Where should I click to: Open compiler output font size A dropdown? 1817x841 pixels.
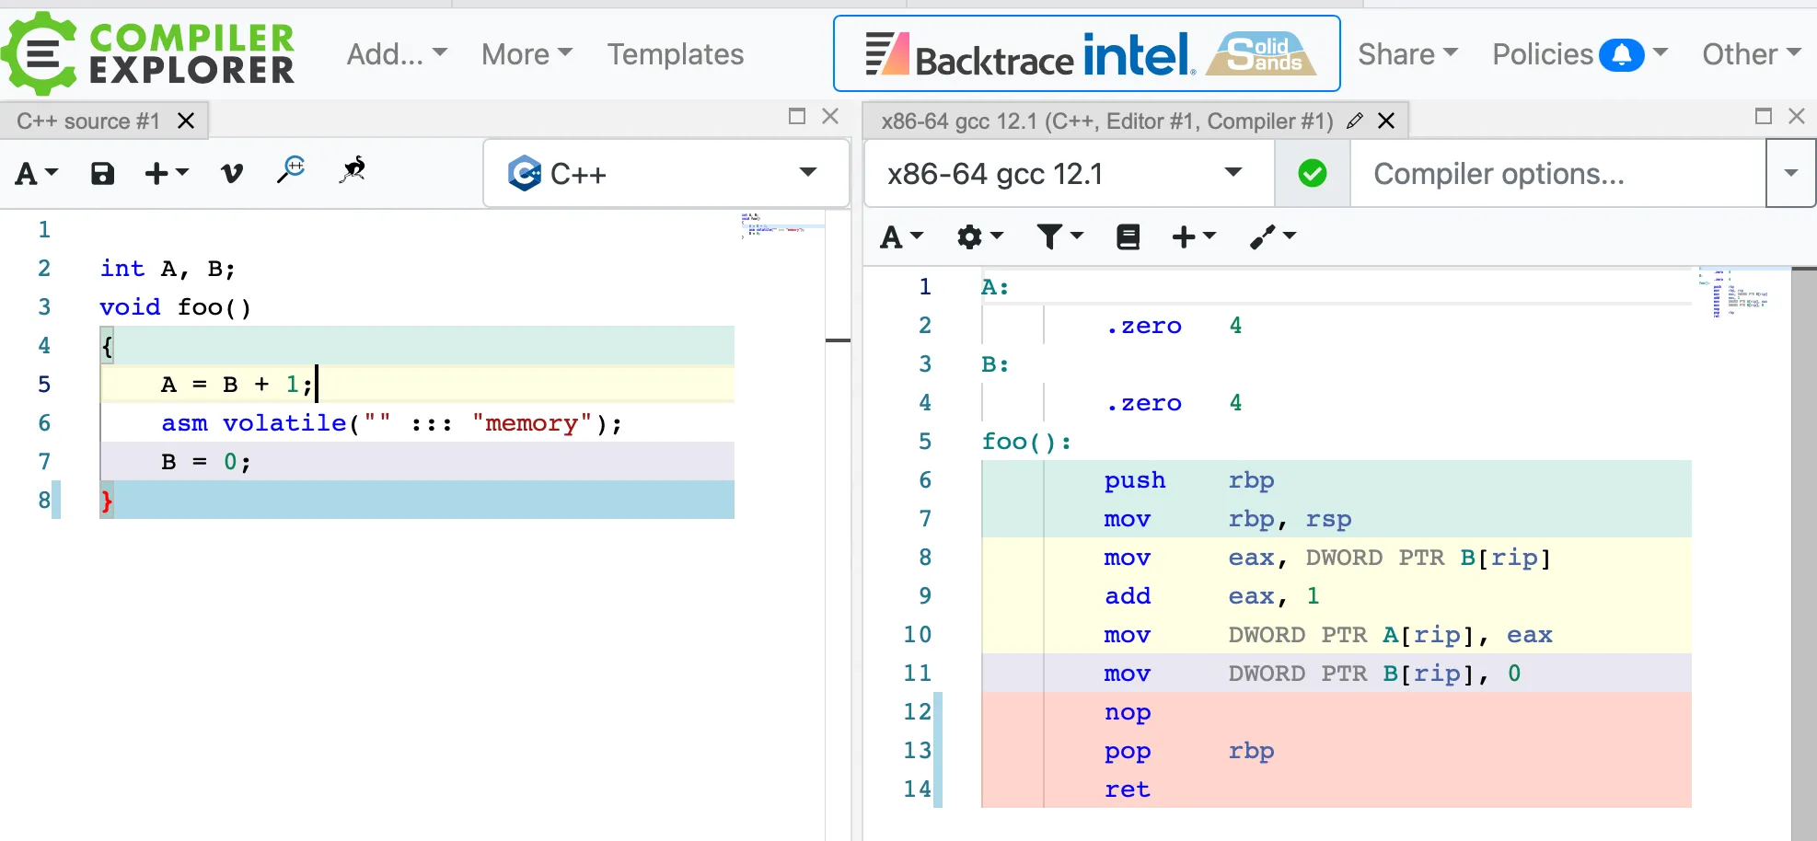tap(902, 237)
